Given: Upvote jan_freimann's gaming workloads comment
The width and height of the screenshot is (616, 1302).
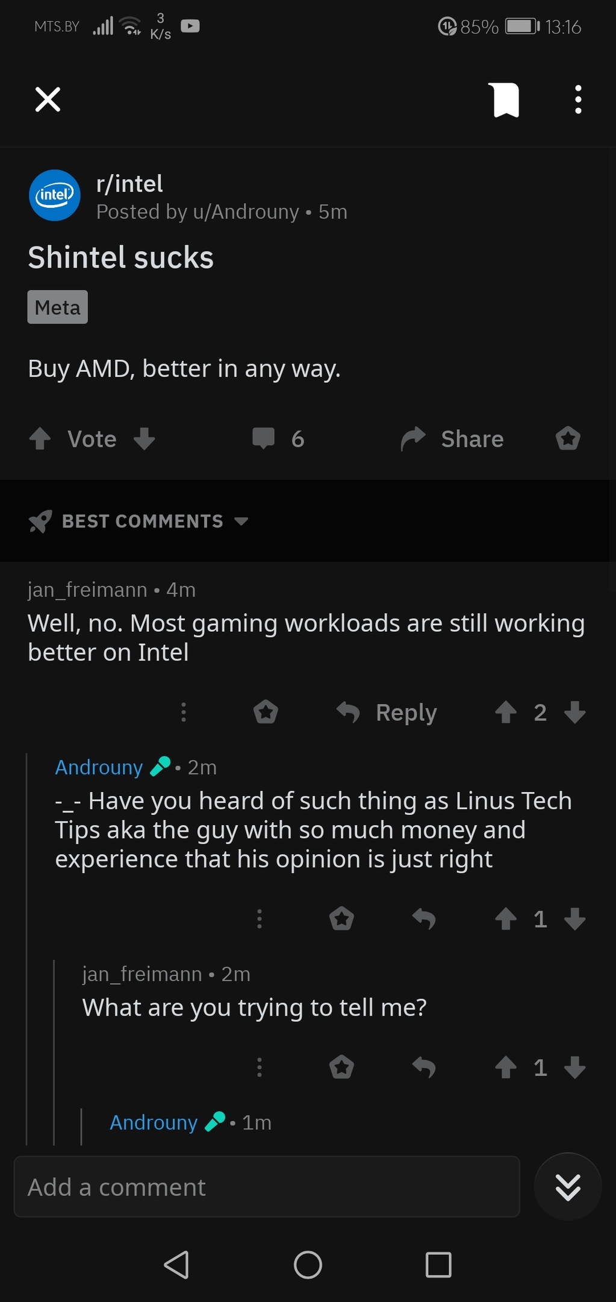Looking at the screenshot, I should [506, 712].
